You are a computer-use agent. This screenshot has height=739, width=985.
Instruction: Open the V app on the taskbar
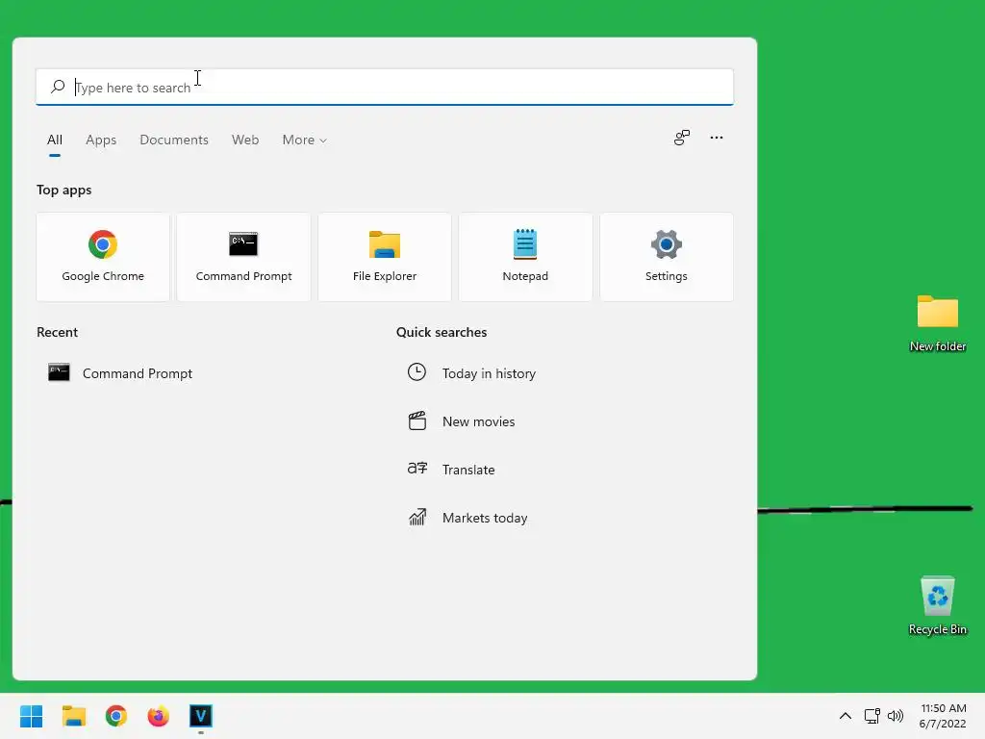[x=201, y=716]
